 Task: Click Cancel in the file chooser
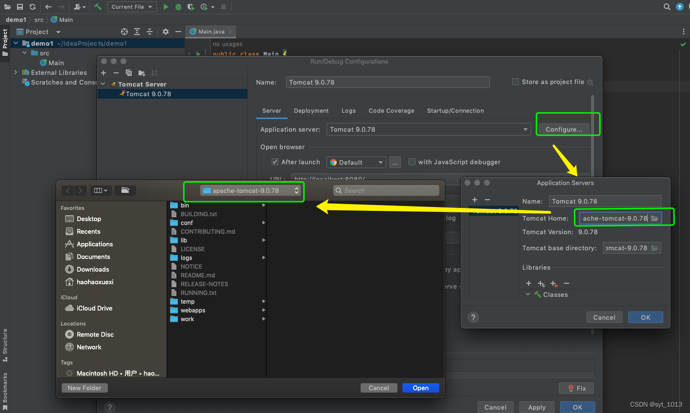pos(379,388)
